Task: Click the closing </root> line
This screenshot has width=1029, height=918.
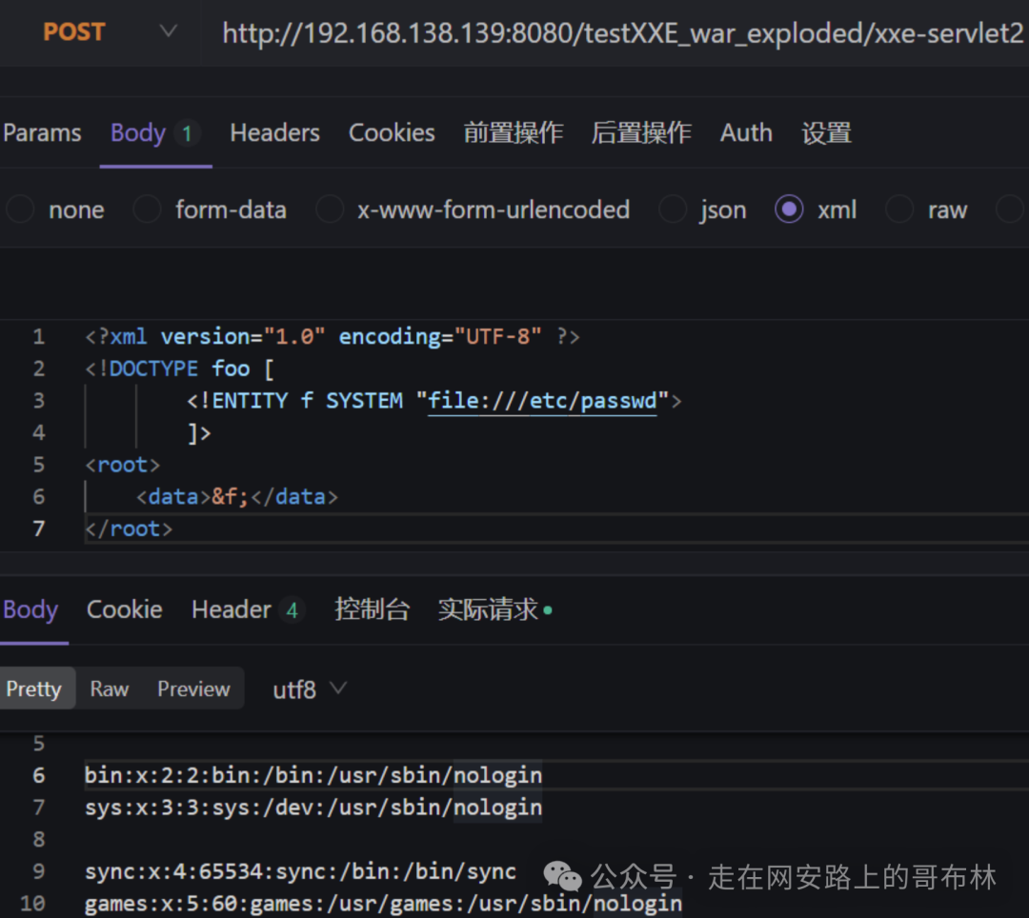Action: [130, 529]
